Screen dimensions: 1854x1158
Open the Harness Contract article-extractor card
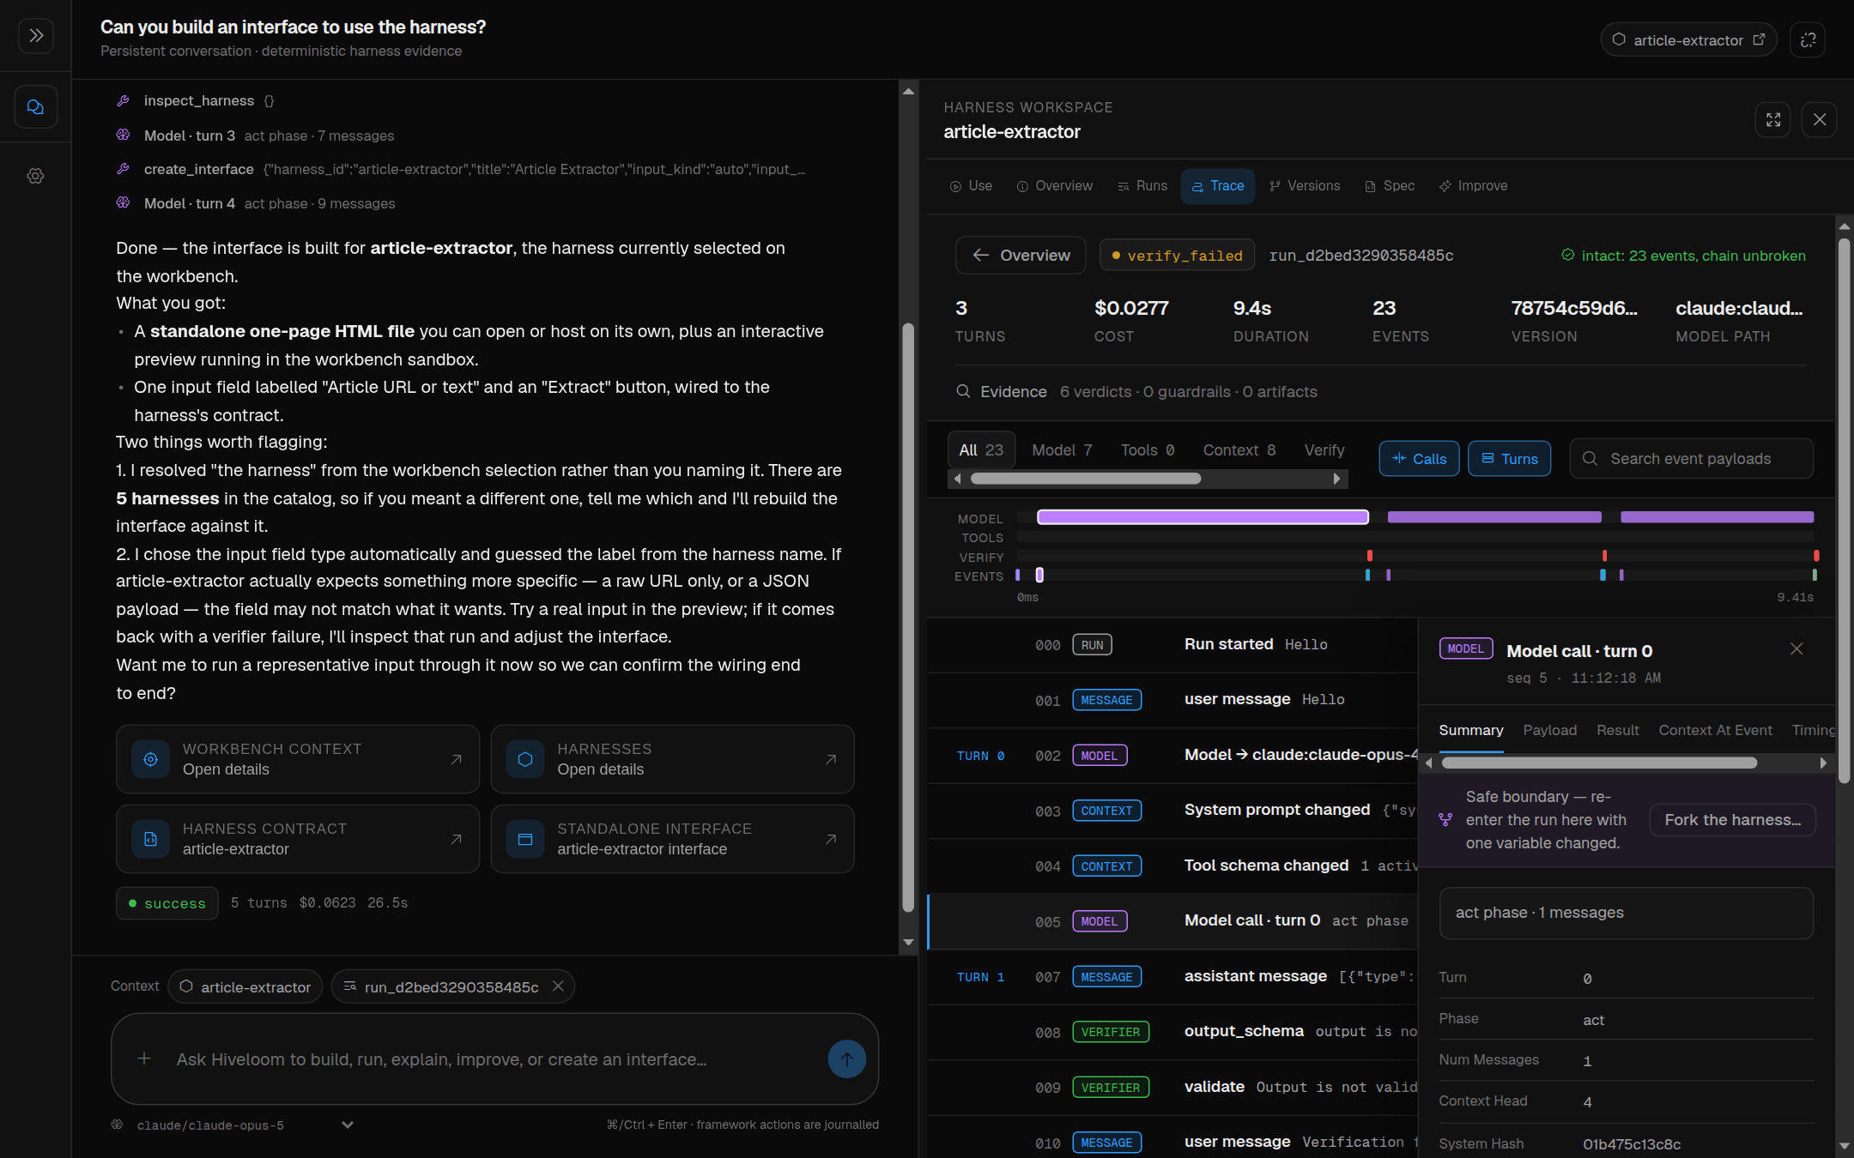tap(298, 839)
